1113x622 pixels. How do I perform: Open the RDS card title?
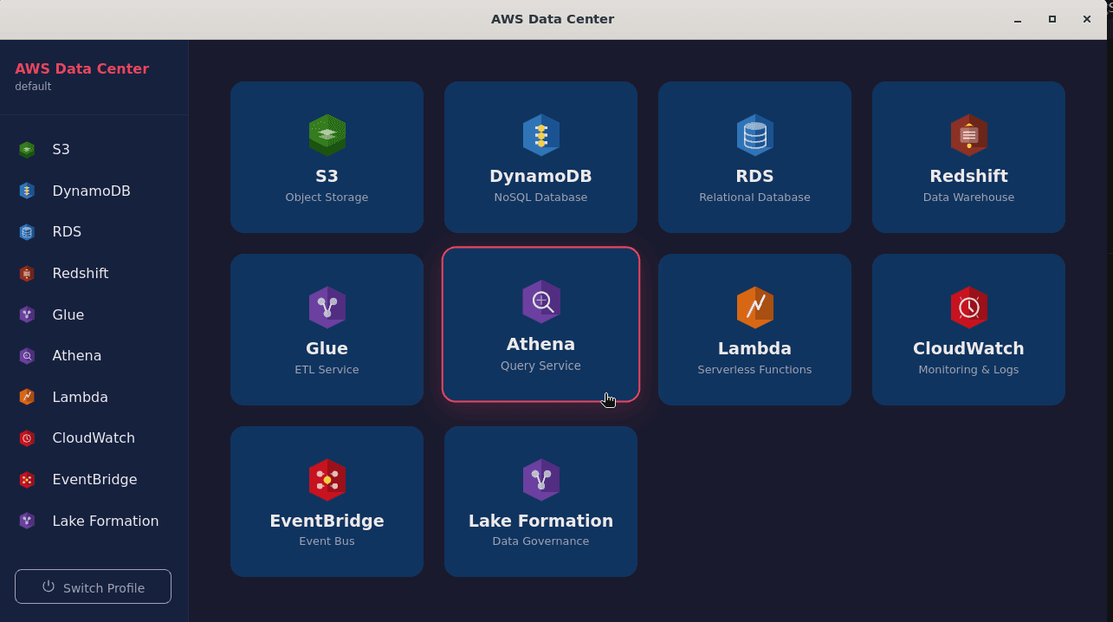pyautogui.click(x=755, y=176)
